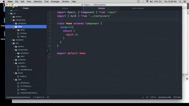Click the cursor position 3:1 in status bar
The width and height of the screenshot is (189, 106).
pos(48,97)
